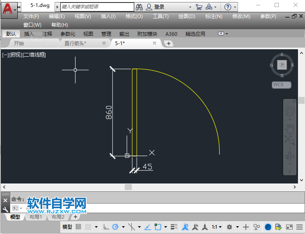This screenshot has height=234, width=305.
Task: Open the AutoCAD application menu button
Action: pyautogui.click(x=9, y=10)
